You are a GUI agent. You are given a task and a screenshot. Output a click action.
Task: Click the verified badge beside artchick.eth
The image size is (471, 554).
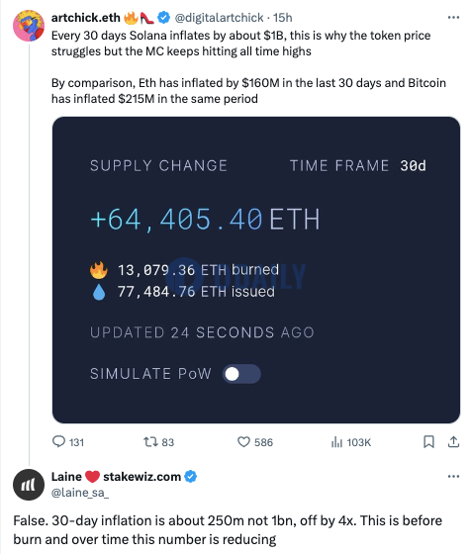tap(163, 18)
